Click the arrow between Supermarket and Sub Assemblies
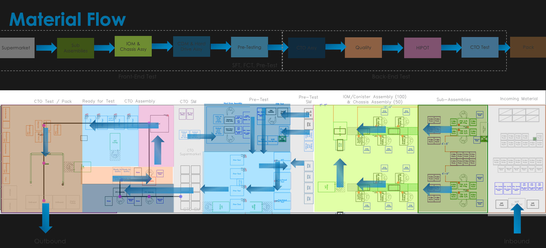 (x=46, y=48)
